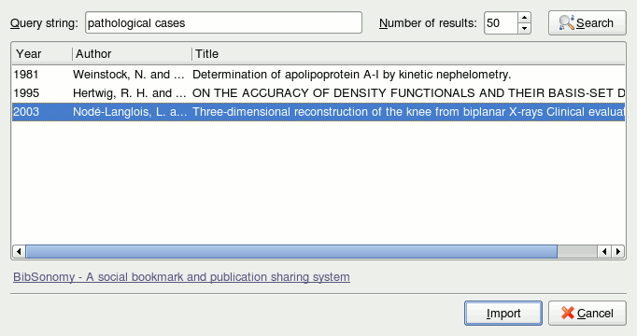
Task: Increase number of results with up arrow
Action: pyautogui.click(x=525, y=18)
